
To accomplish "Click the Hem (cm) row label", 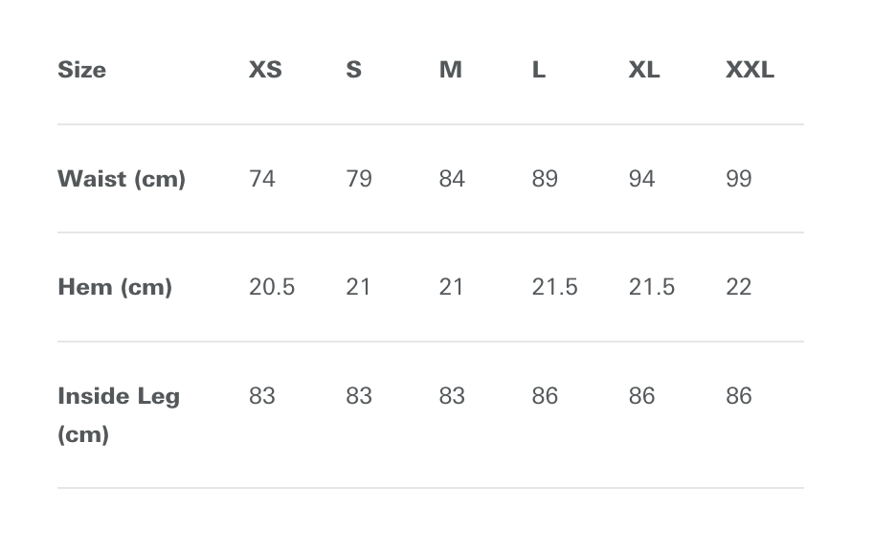I will (115, 288).
